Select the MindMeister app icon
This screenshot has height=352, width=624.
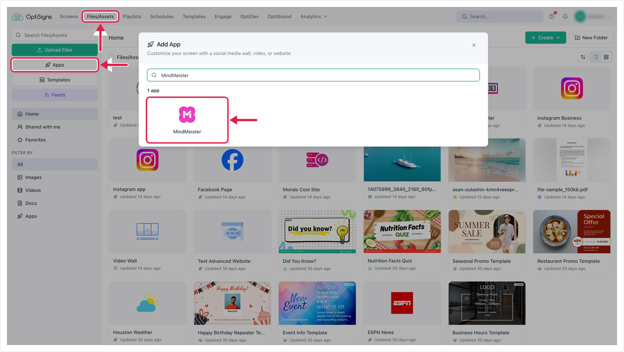point(187,114)
